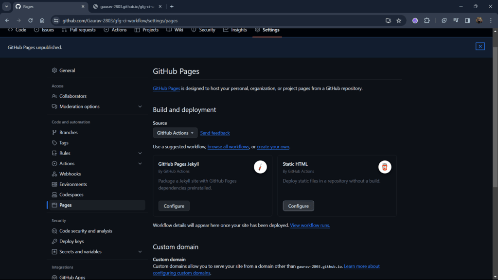Bookmark this page with the star icon
The height and width of the screenshot is (280, 498).
[399, 20]
